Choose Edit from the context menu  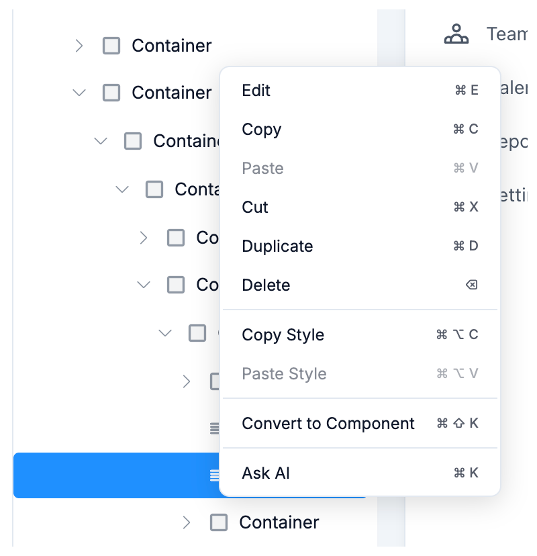pyautogui.click(x=256, y=91)
